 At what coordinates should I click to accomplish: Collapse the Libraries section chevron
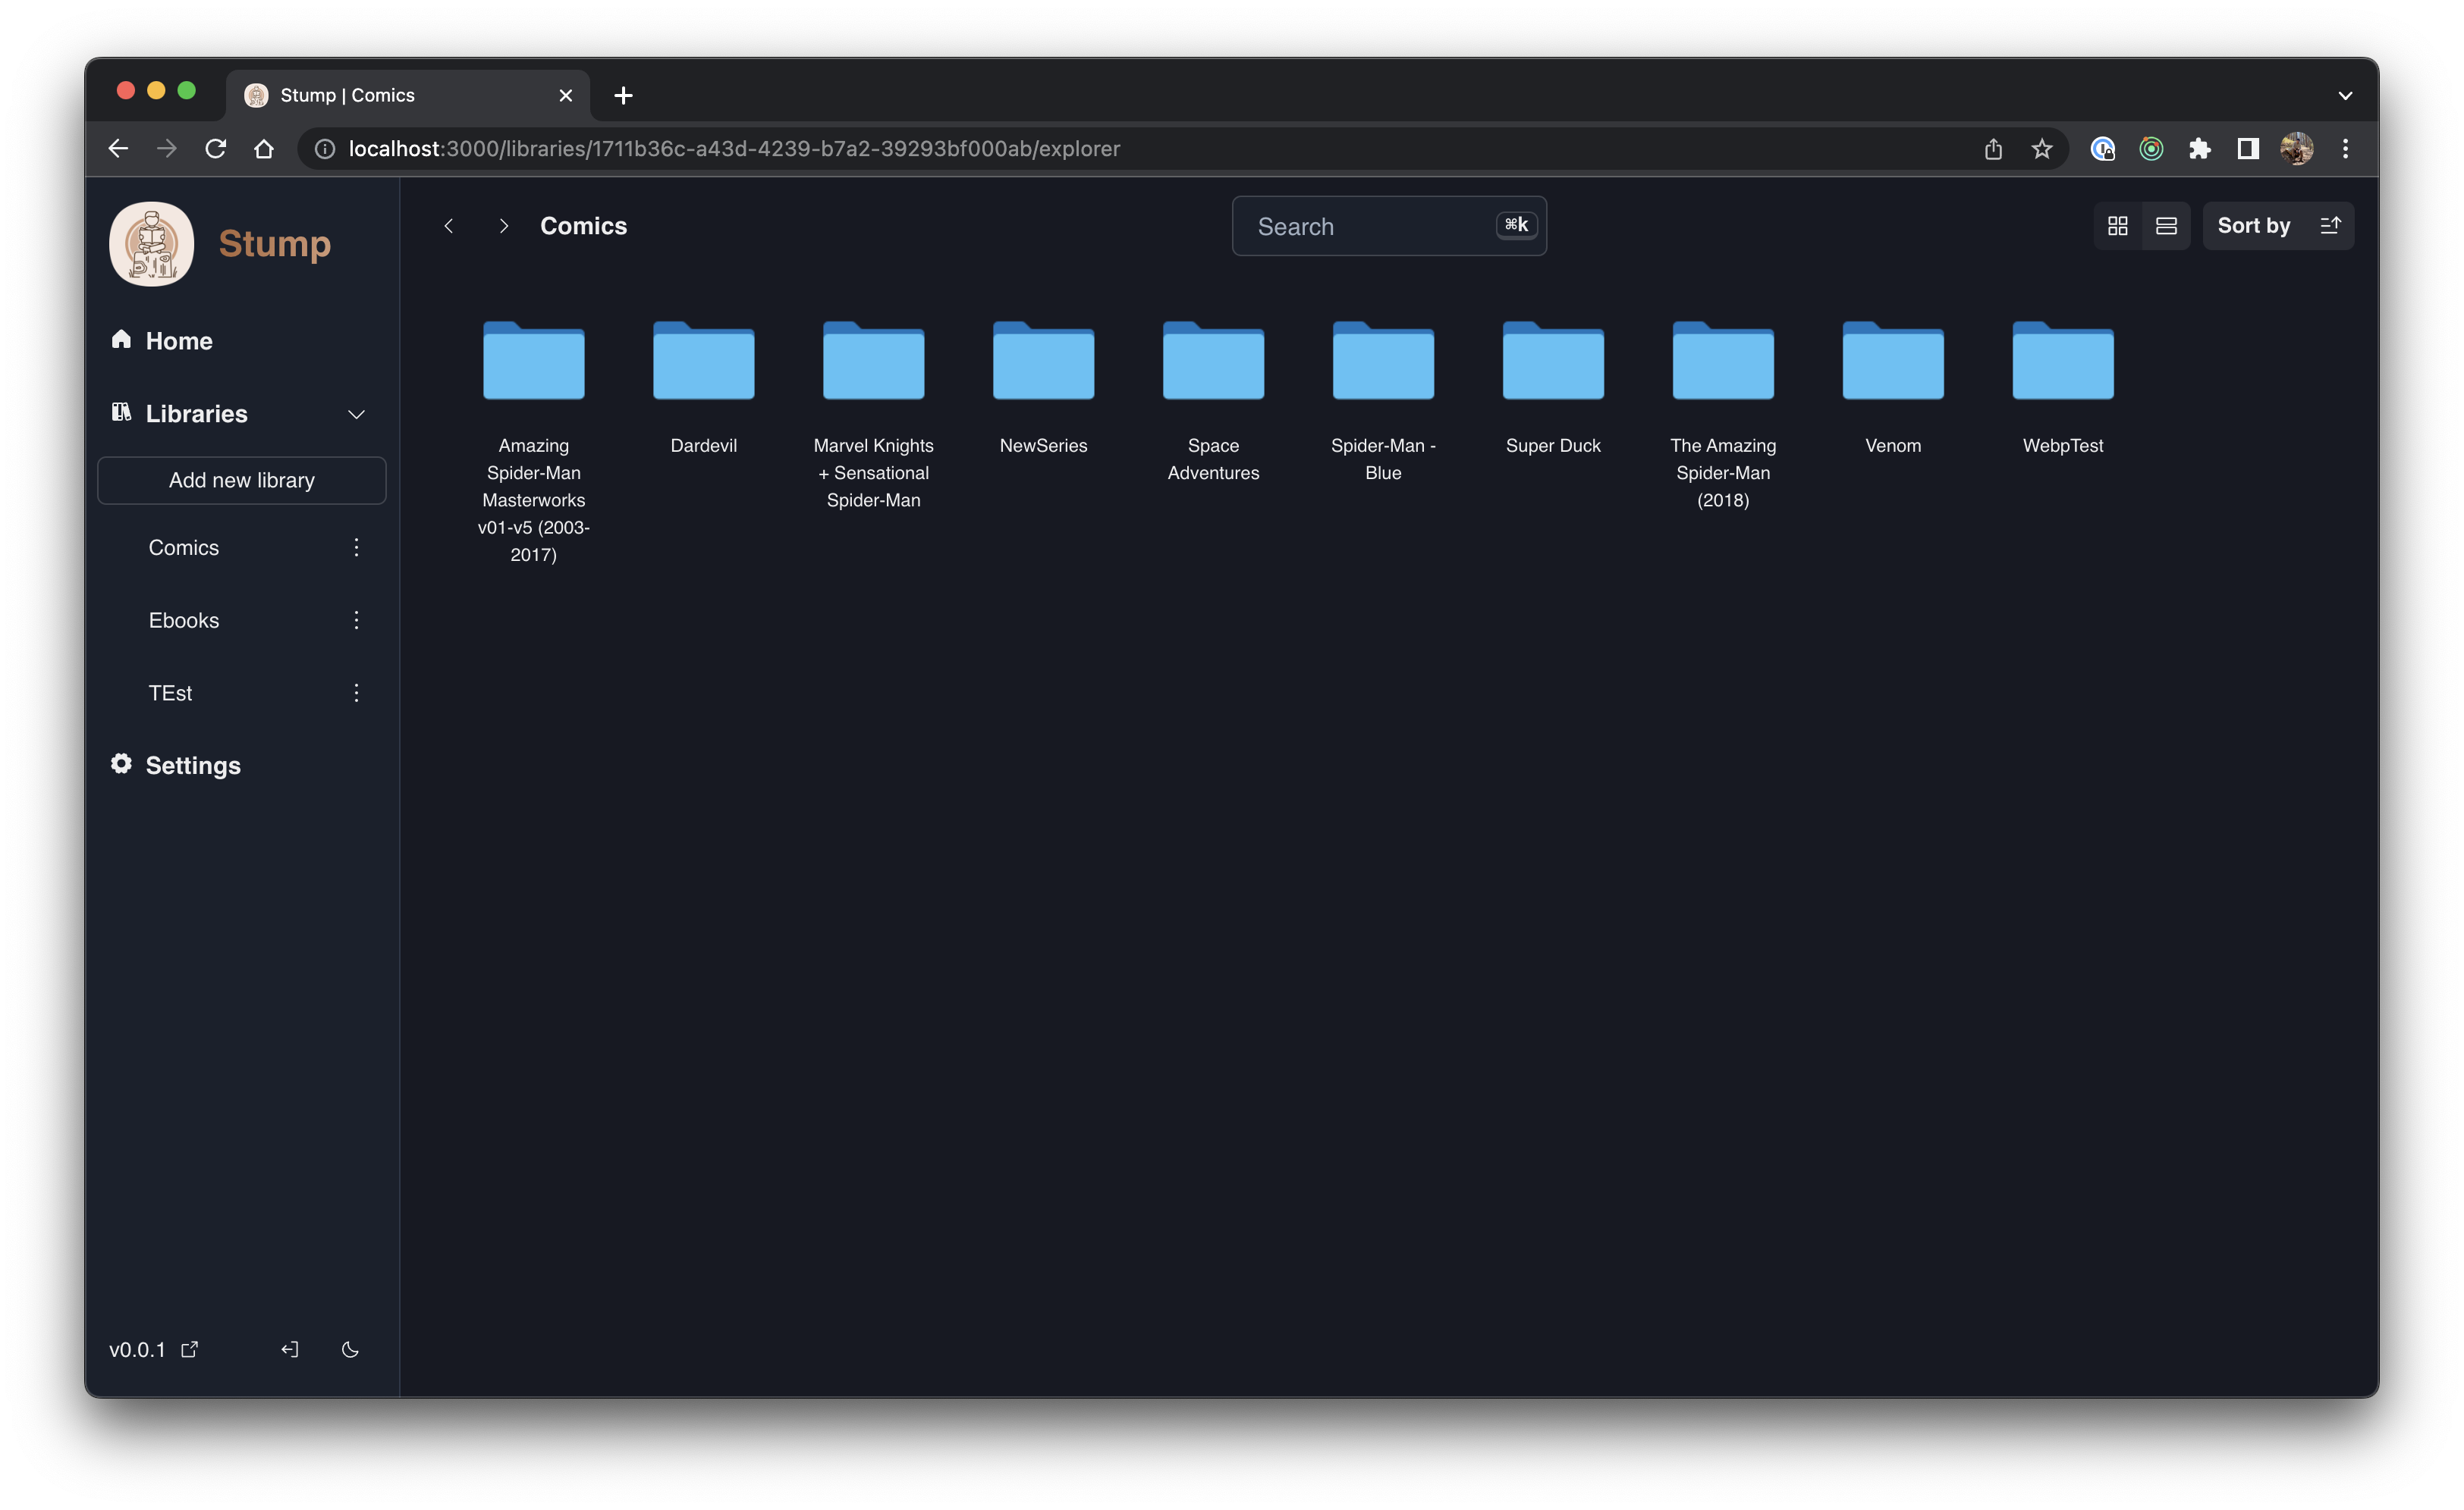coord(357,414)
